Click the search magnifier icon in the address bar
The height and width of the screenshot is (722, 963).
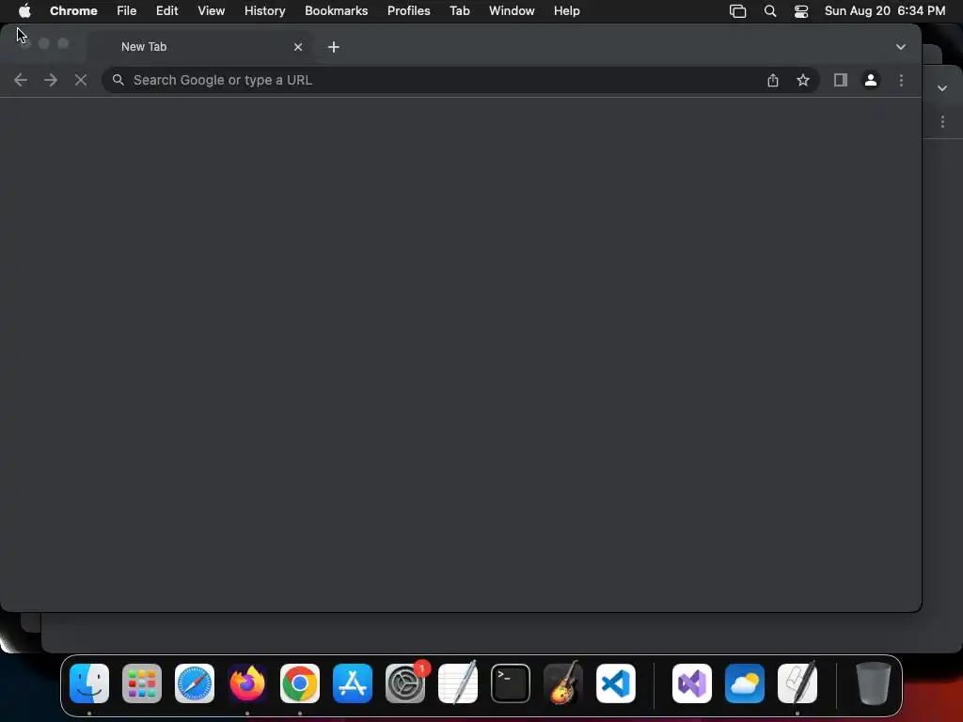click(118, 80)
